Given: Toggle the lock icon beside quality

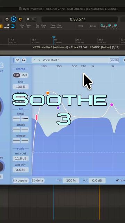Looking at the screenshot, I should pyautogui.click(x=117, y=180).
